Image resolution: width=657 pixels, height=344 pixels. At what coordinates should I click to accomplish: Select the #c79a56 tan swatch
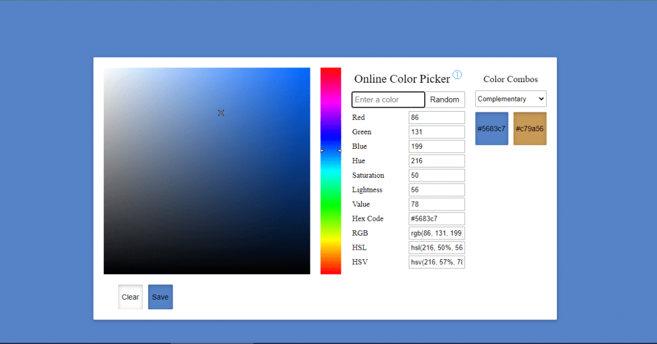(x=529, y=128)
